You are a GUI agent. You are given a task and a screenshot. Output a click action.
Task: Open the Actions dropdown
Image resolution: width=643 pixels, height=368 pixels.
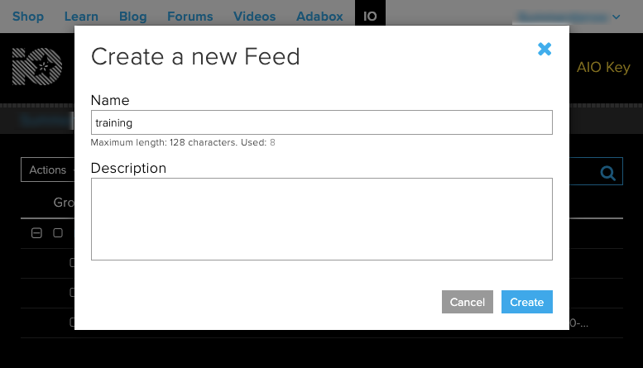47,170
